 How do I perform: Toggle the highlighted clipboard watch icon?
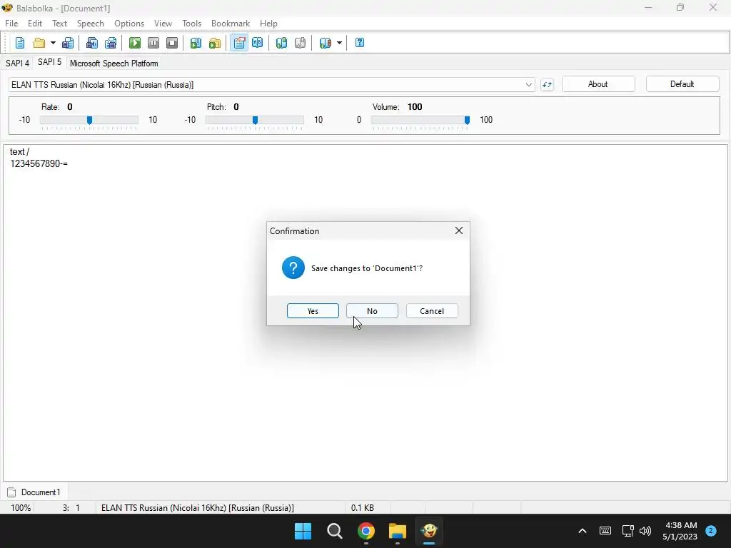[x=239, y=43]
